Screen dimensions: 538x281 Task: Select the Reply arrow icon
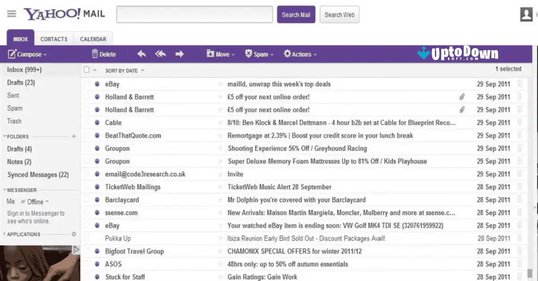[x=141, y=54]
